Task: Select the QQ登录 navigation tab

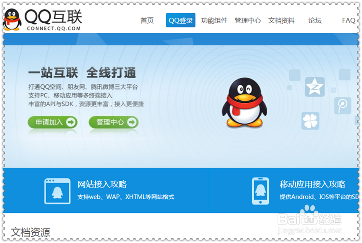Action: coord(181,20)
